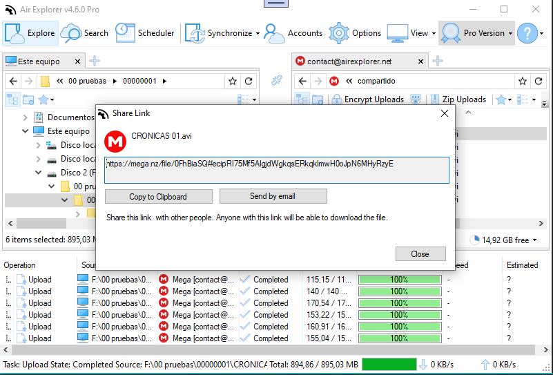Screen dimensions: 553x375
Task: Refresh the Mega pane
Action: pyautogui.click(x=539, y=81)
